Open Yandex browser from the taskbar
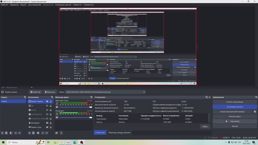 [x=62, y=142]
